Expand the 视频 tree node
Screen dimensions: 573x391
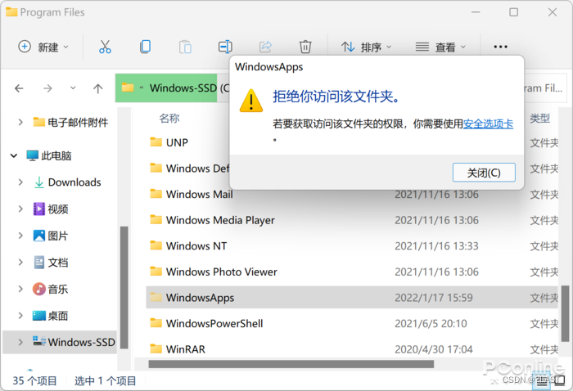[x=20, y=209]
